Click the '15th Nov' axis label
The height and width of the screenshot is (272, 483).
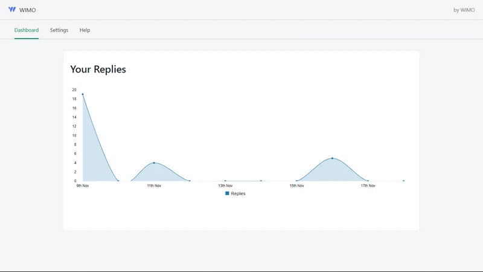(x=296, y=186)
